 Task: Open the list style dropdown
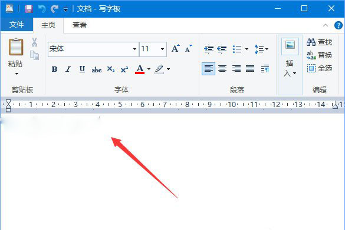pos(247,49)
